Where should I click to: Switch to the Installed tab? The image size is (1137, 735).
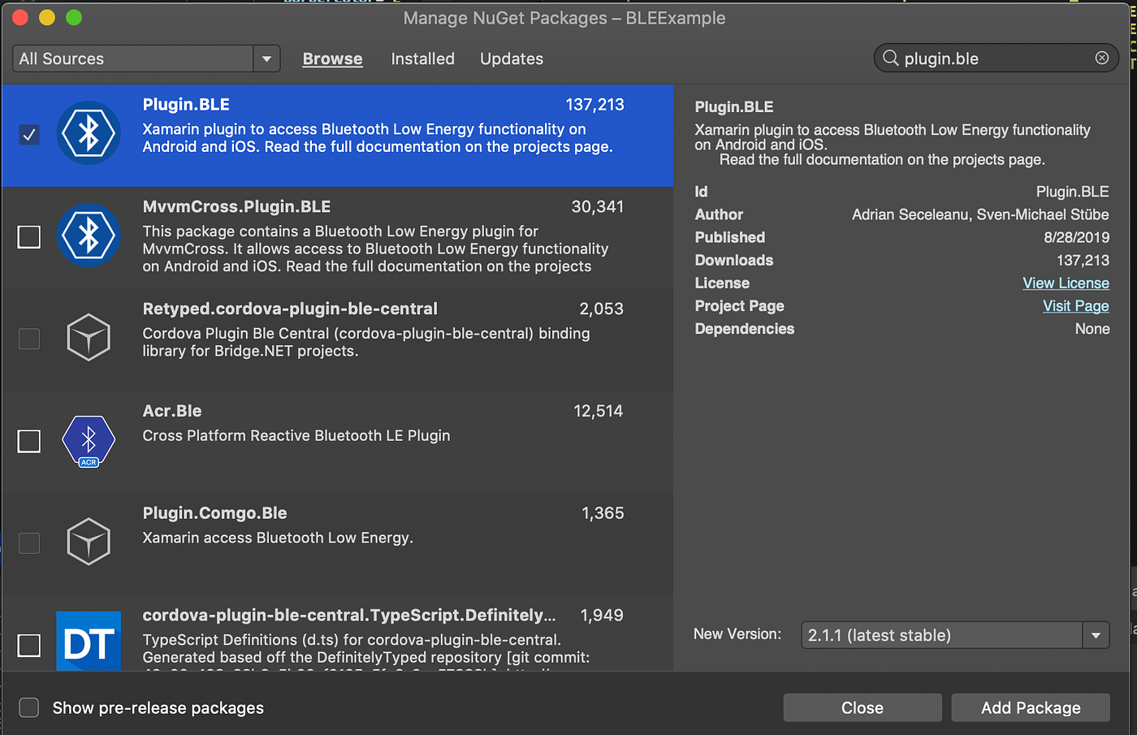[422, 58]
